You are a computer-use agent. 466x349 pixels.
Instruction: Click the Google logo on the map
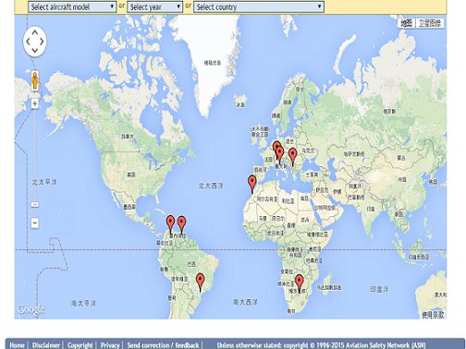[31, 309]
